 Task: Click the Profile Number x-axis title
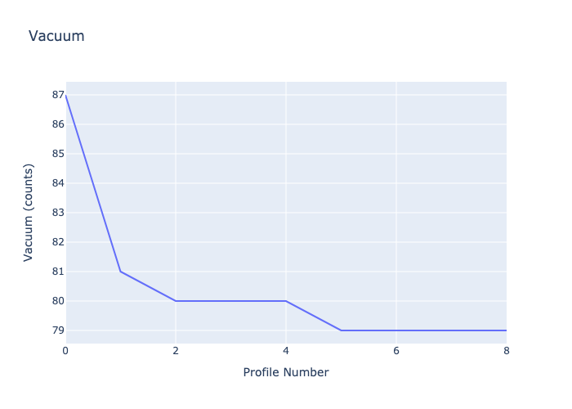tap(286, 372)
